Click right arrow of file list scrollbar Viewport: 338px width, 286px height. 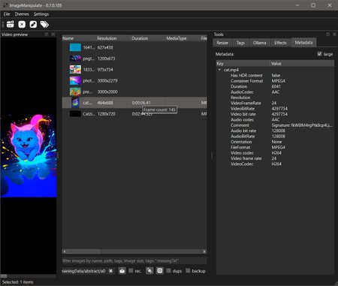(204, 251)
